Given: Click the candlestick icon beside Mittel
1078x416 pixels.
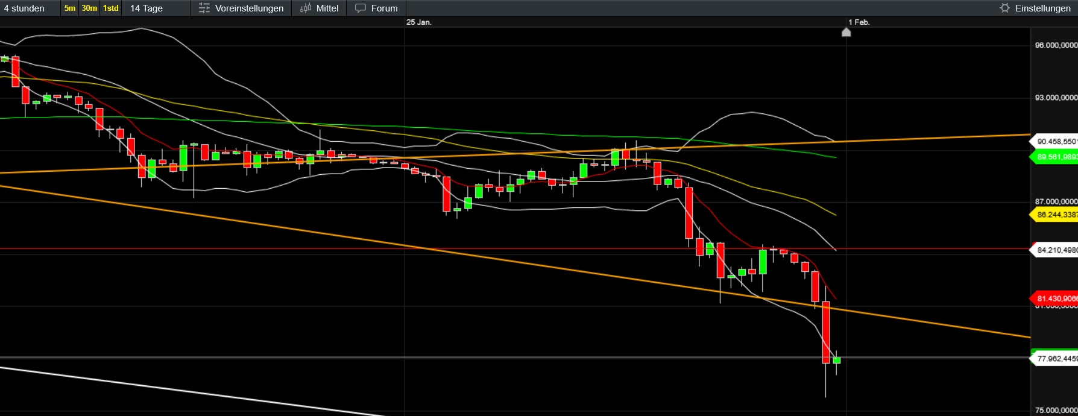Looking at the screenshot, I should point(306,8).
